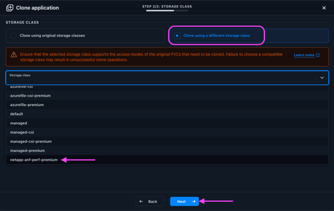Pick managed-csi-premium from the dropdown list

click(167, 141)
